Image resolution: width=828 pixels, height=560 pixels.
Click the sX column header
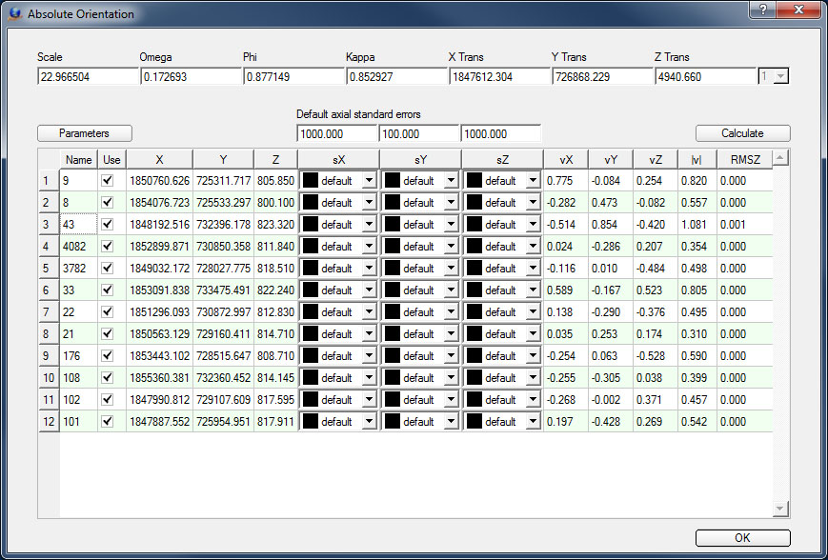pos(338,159)
